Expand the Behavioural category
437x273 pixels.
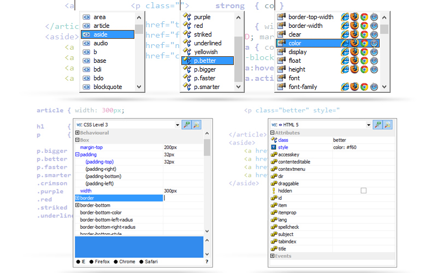pos(78,133)
